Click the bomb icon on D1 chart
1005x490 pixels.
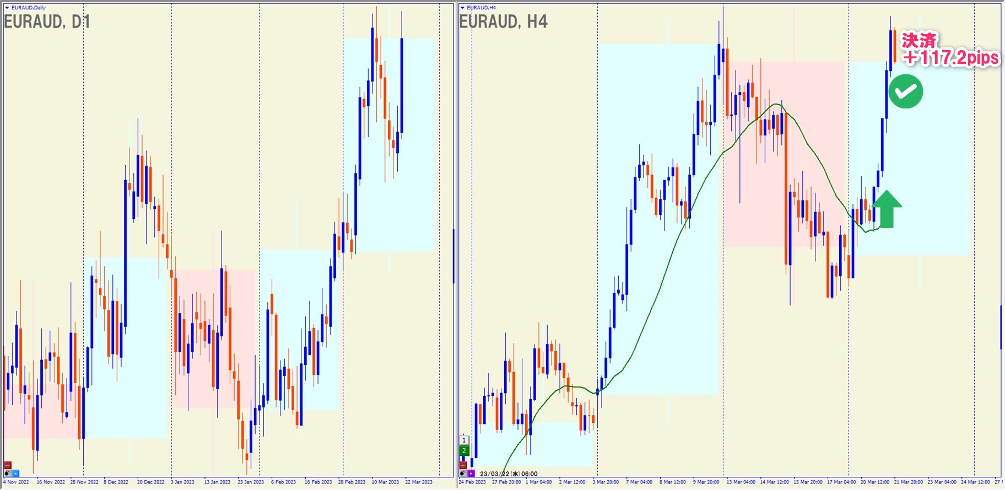tap(7, 473)
